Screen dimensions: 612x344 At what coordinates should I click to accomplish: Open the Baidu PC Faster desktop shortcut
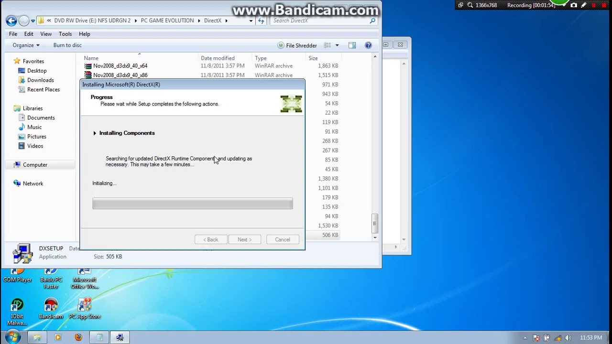[51, 279]
